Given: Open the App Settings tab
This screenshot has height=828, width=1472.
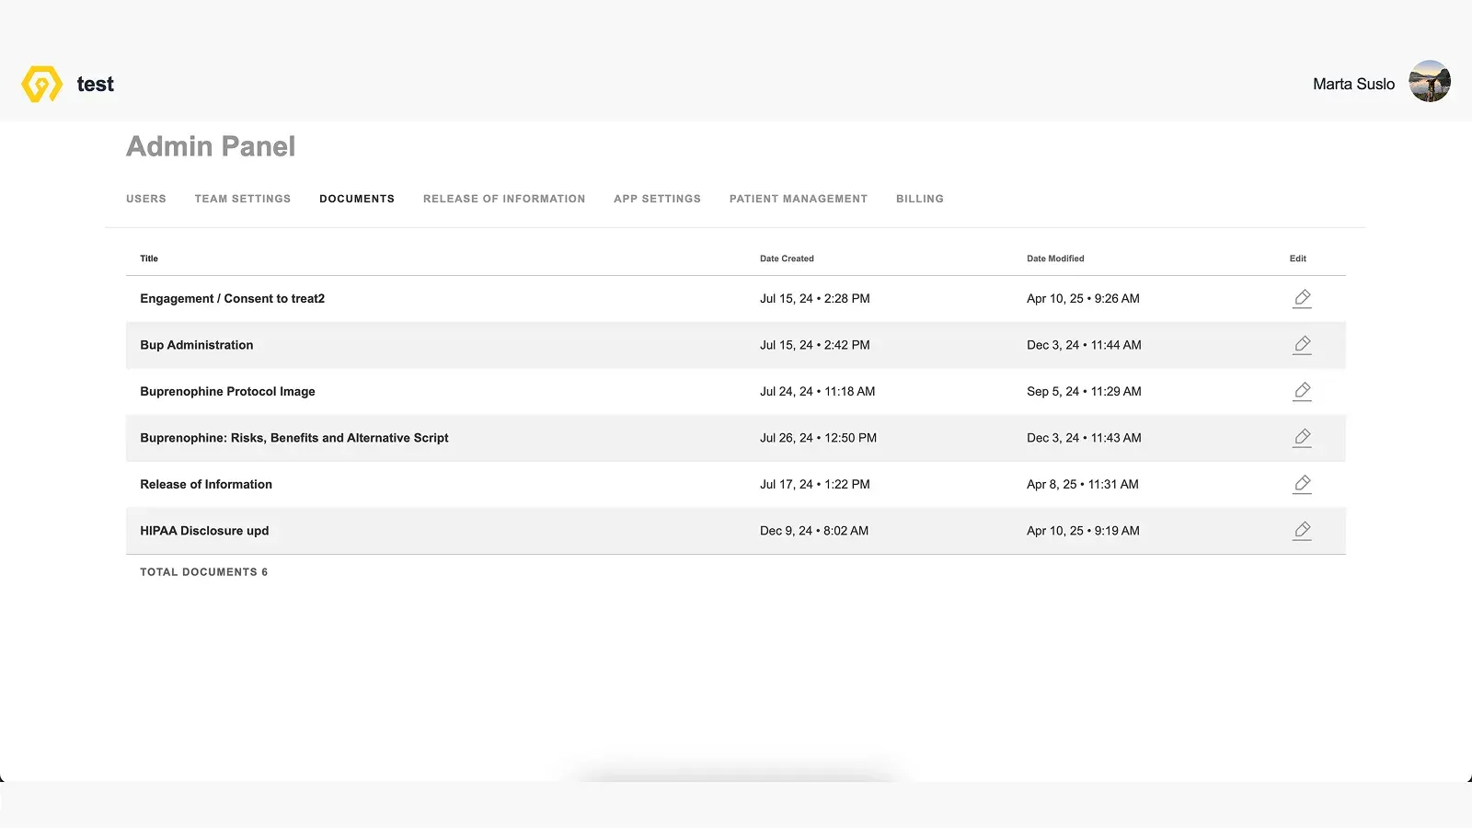Looking at the screenshot, I should (657, 199).
